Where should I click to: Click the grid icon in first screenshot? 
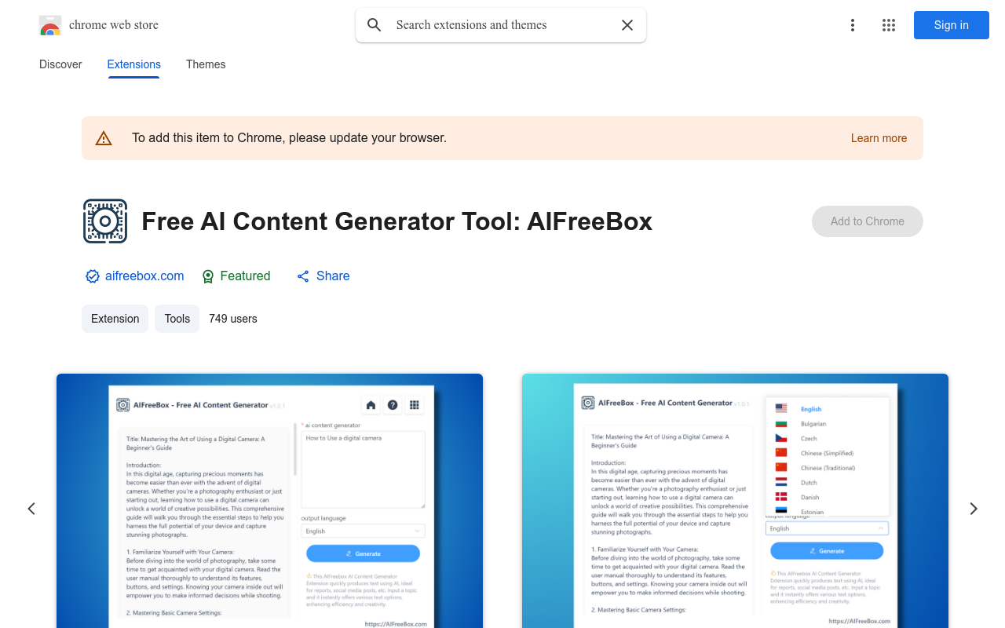pos(415,405)
